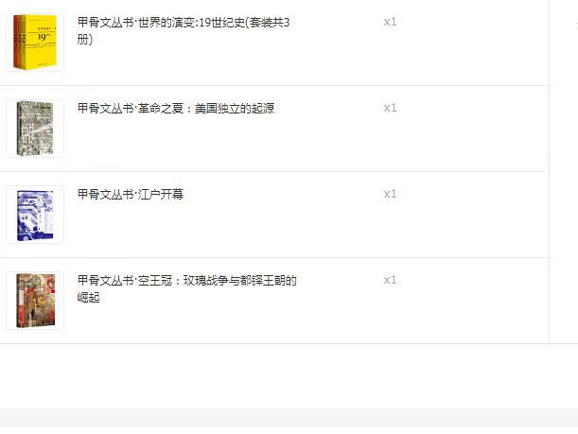Open the blue 江户开幕 book cover thumbnail
The height and width of the screenshot is (434, 578).
tap(35, 215)
